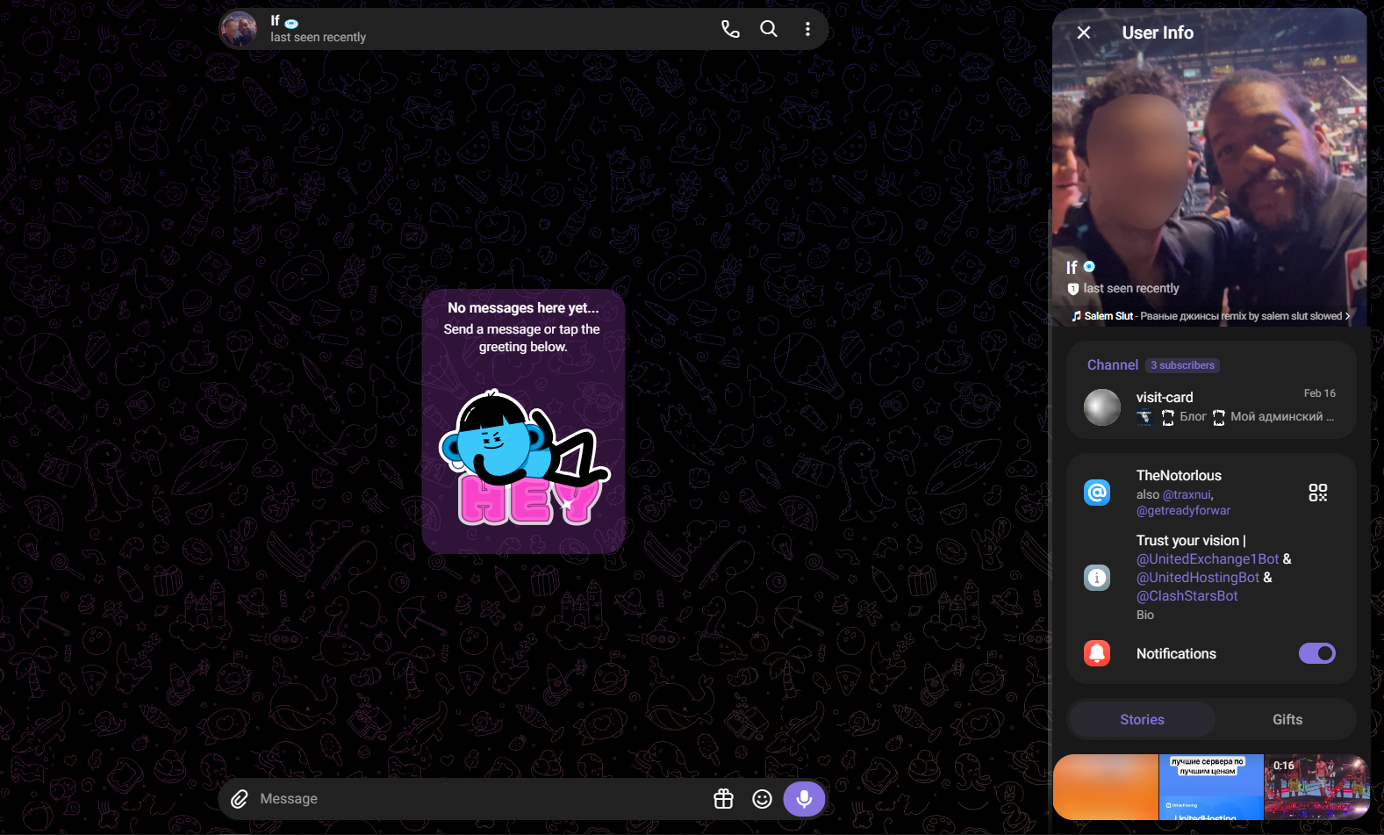This screenshot has height=835, width=1384.
Task: Search within this chat
Action: [x=769, y=29]
